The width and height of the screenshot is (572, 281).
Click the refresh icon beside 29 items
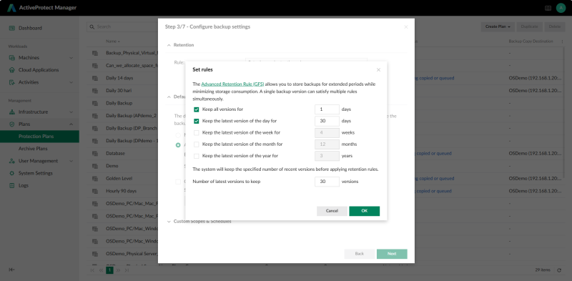coord(559,270)
